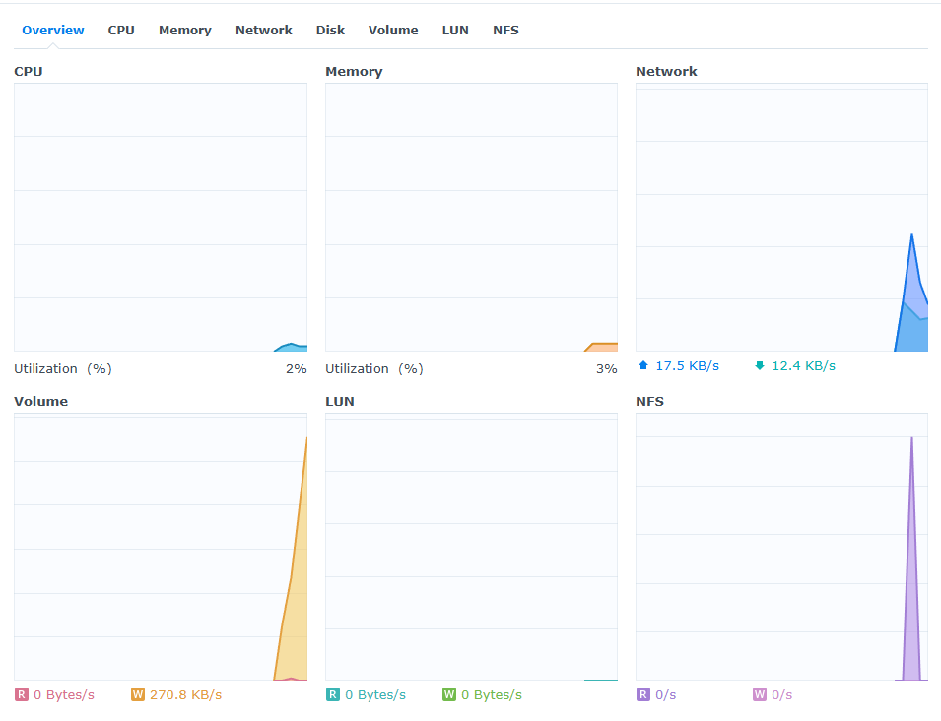Image resolution: width=941 pixels, height=721 pixels.
Task: Click the purple NFS read R badge
Action: click(x=643, y=694)
